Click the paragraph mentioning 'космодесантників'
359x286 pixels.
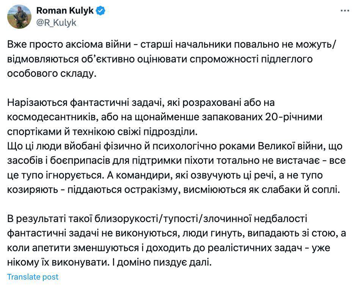[x=163, y=114]
